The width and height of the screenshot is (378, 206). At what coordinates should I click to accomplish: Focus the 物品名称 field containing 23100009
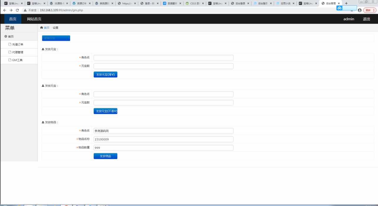163,139
